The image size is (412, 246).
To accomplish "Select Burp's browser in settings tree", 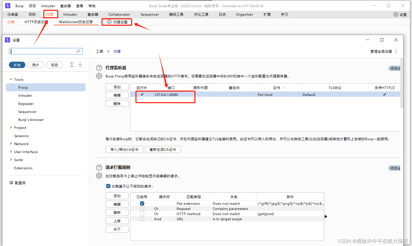I will [31, 120].
